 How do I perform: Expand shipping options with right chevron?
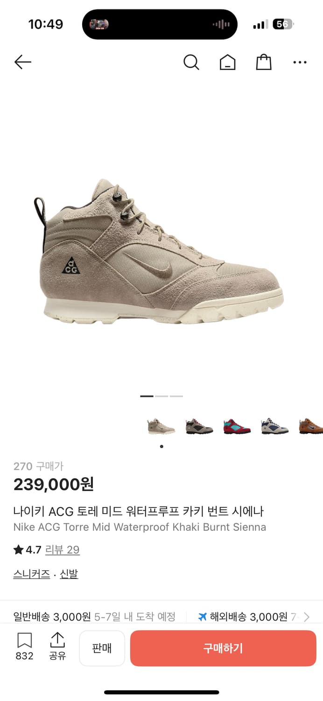pos(307,617)
